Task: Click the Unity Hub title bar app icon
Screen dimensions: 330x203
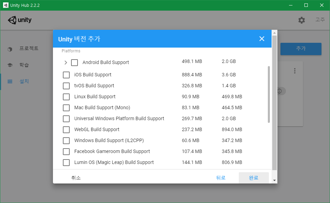Action: pos(6,5)
